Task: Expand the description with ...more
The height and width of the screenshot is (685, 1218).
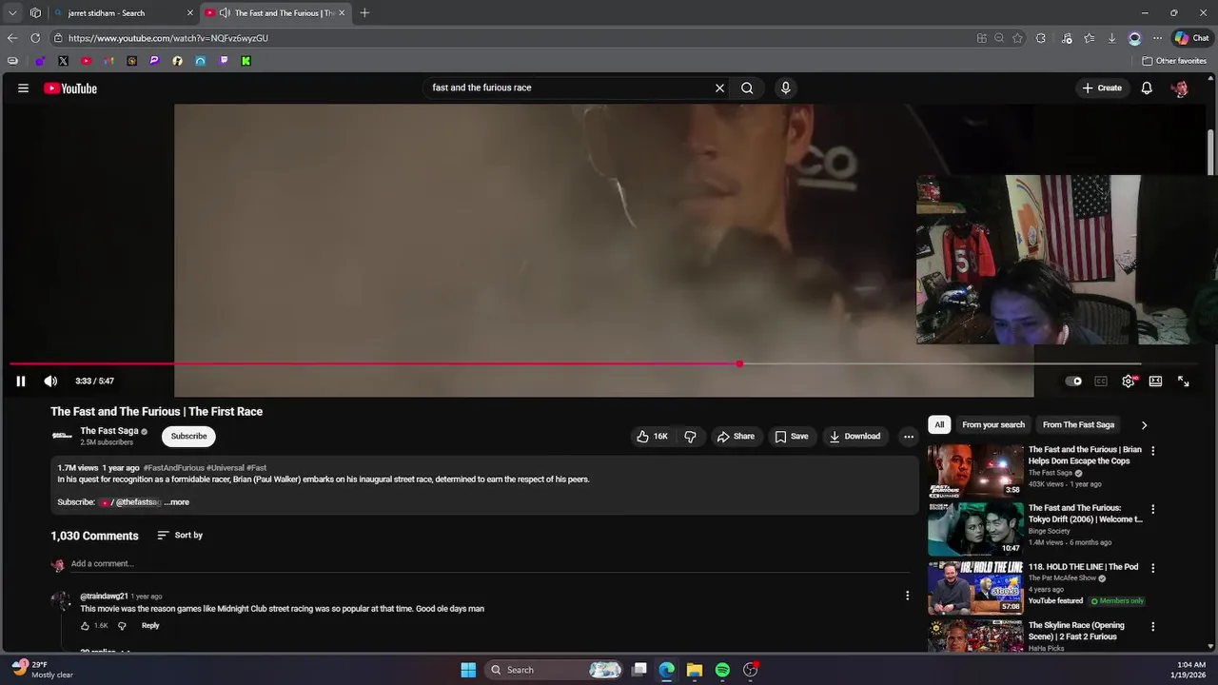Action: pos(177,502)
